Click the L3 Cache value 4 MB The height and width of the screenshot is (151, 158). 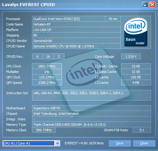click(136, 83)
